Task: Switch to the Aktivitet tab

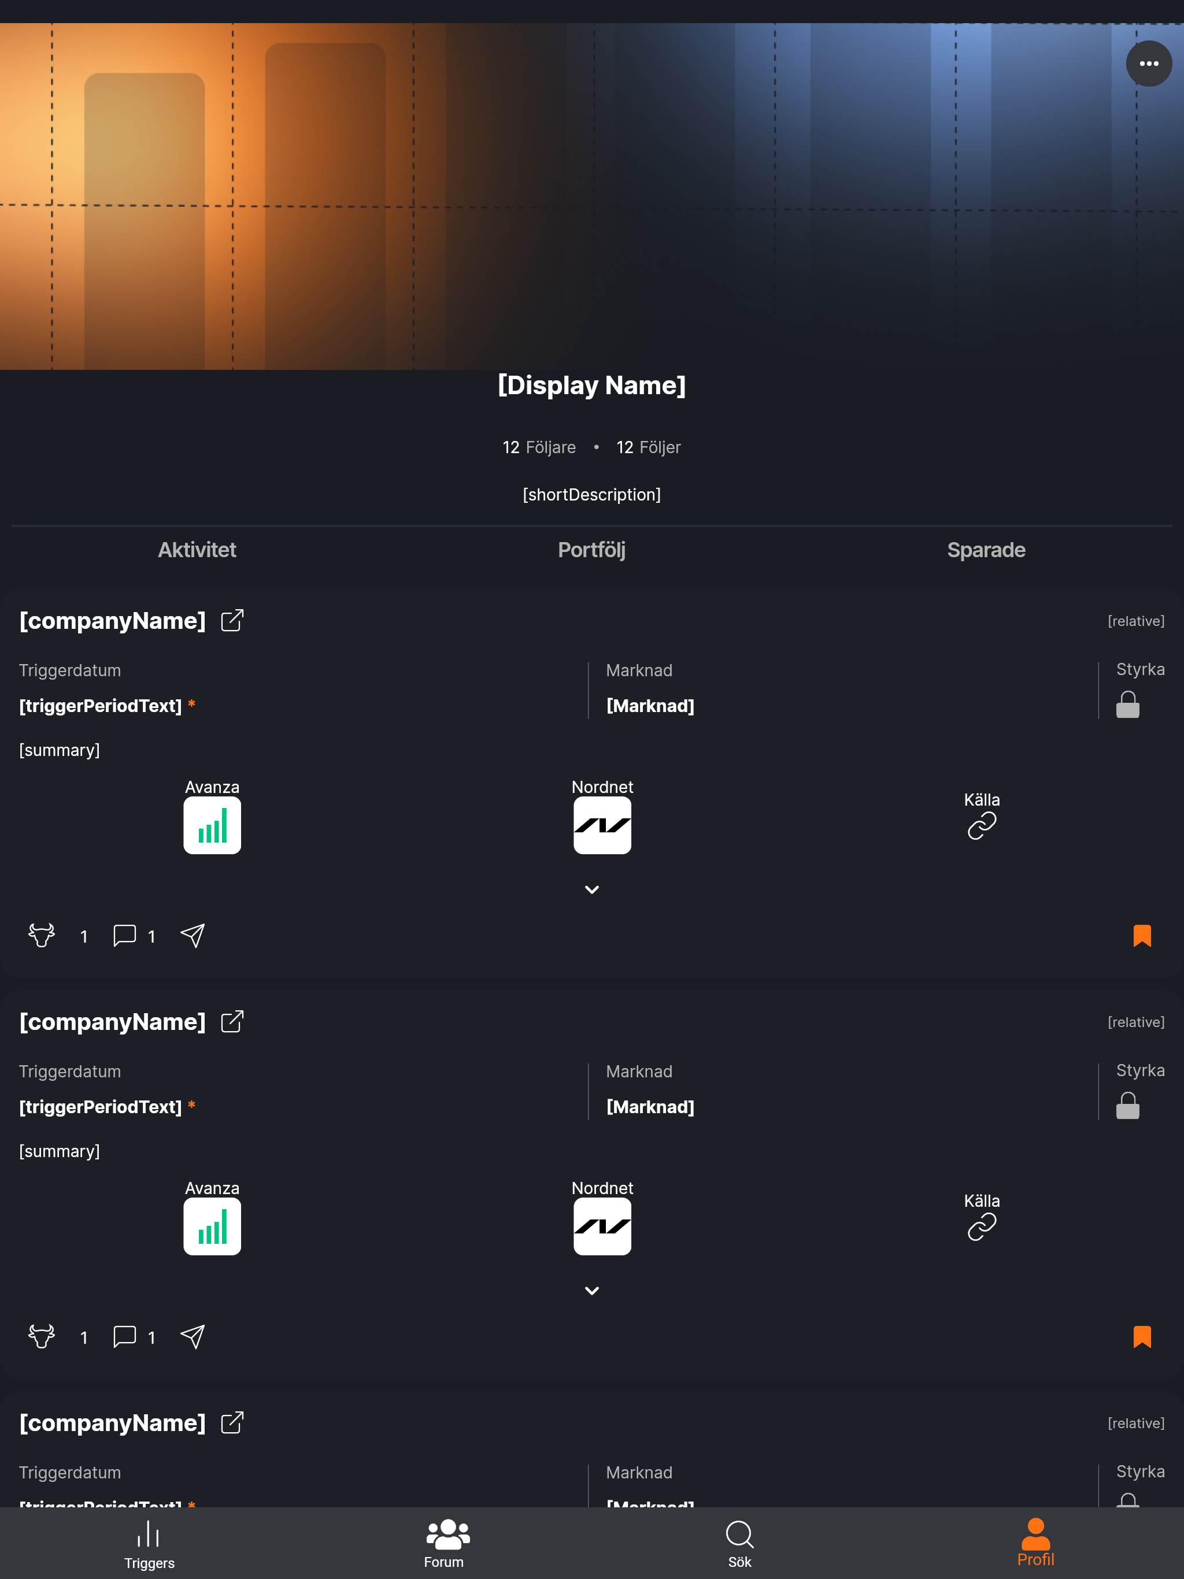Action: 197,550
